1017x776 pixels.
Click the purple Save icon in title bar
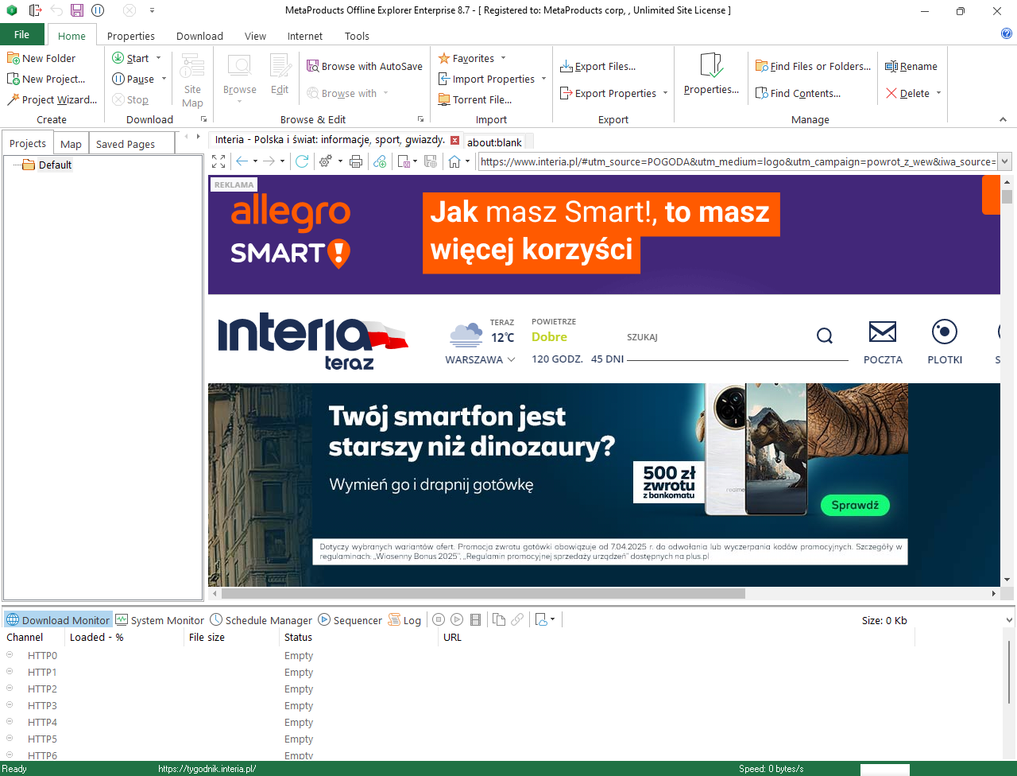pyautogui.click(x=77, y=10)
